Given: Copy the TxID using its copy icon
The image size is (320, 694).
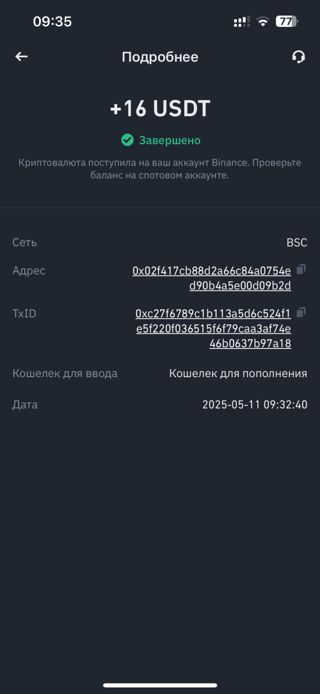Looking at the screenshot, I should click(301, 312).
